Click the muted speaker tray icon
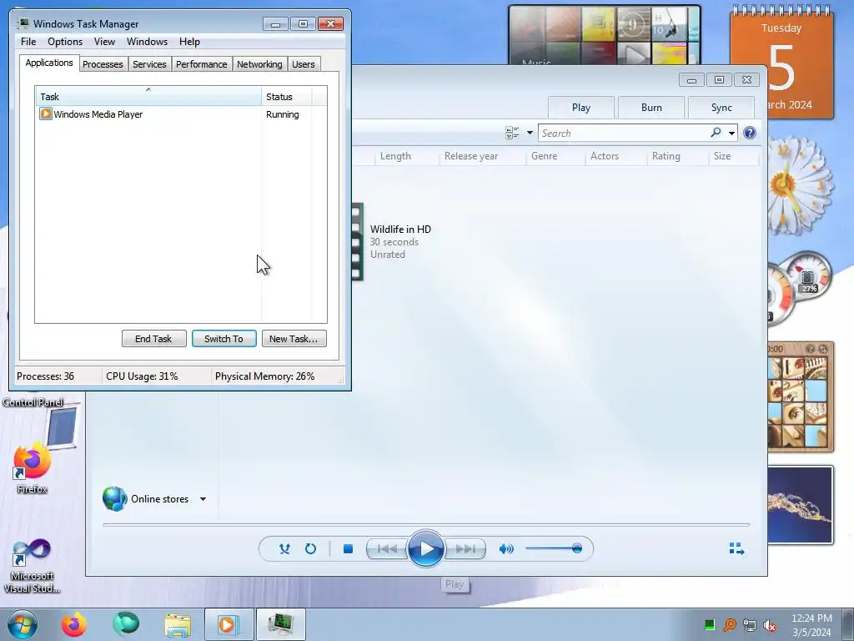Viewport: 854px width, 641px height. (770, 625)
